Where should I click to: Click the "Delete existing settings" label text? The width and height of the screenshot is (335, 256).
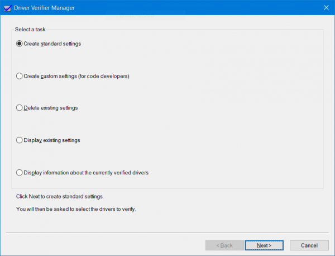(51, 108)
